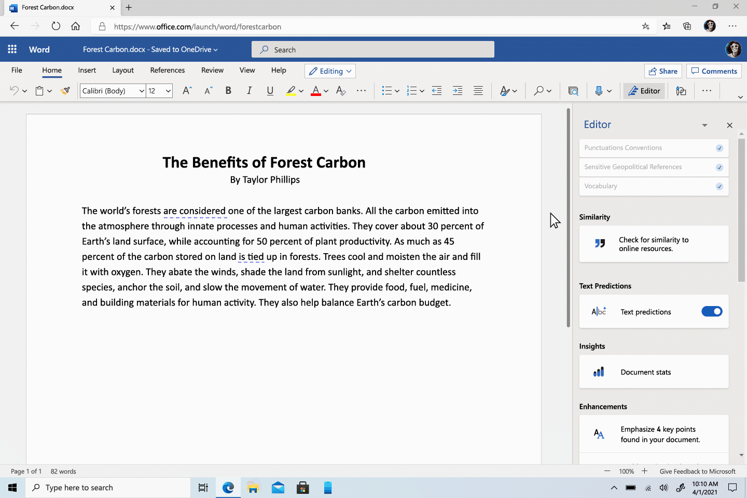Click the Clear Formatting icon
The width and height of the screenshot is (747, 498).
(x=340, y=91)
